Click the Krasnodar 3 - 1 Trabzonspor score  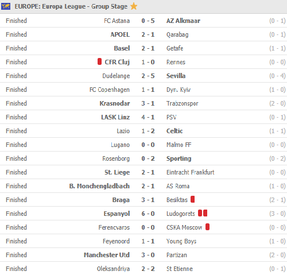click(x=148, y=103)
